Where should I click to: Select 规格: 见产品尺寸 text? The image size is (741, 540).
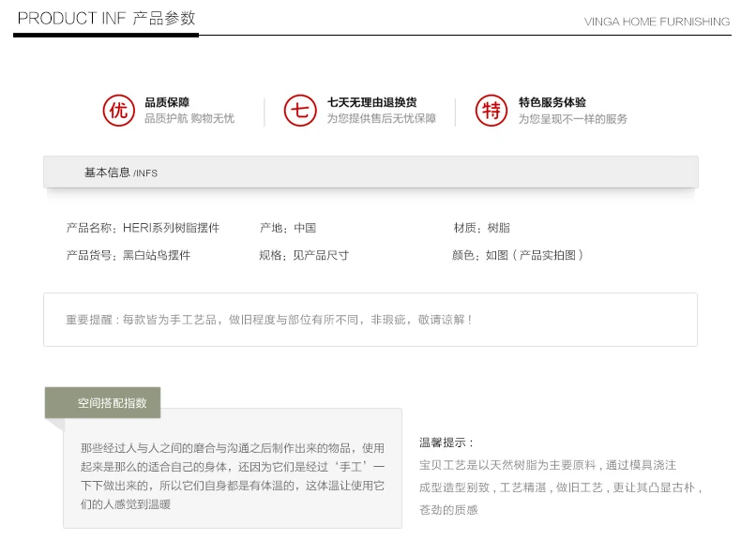[x=304, y=255]
